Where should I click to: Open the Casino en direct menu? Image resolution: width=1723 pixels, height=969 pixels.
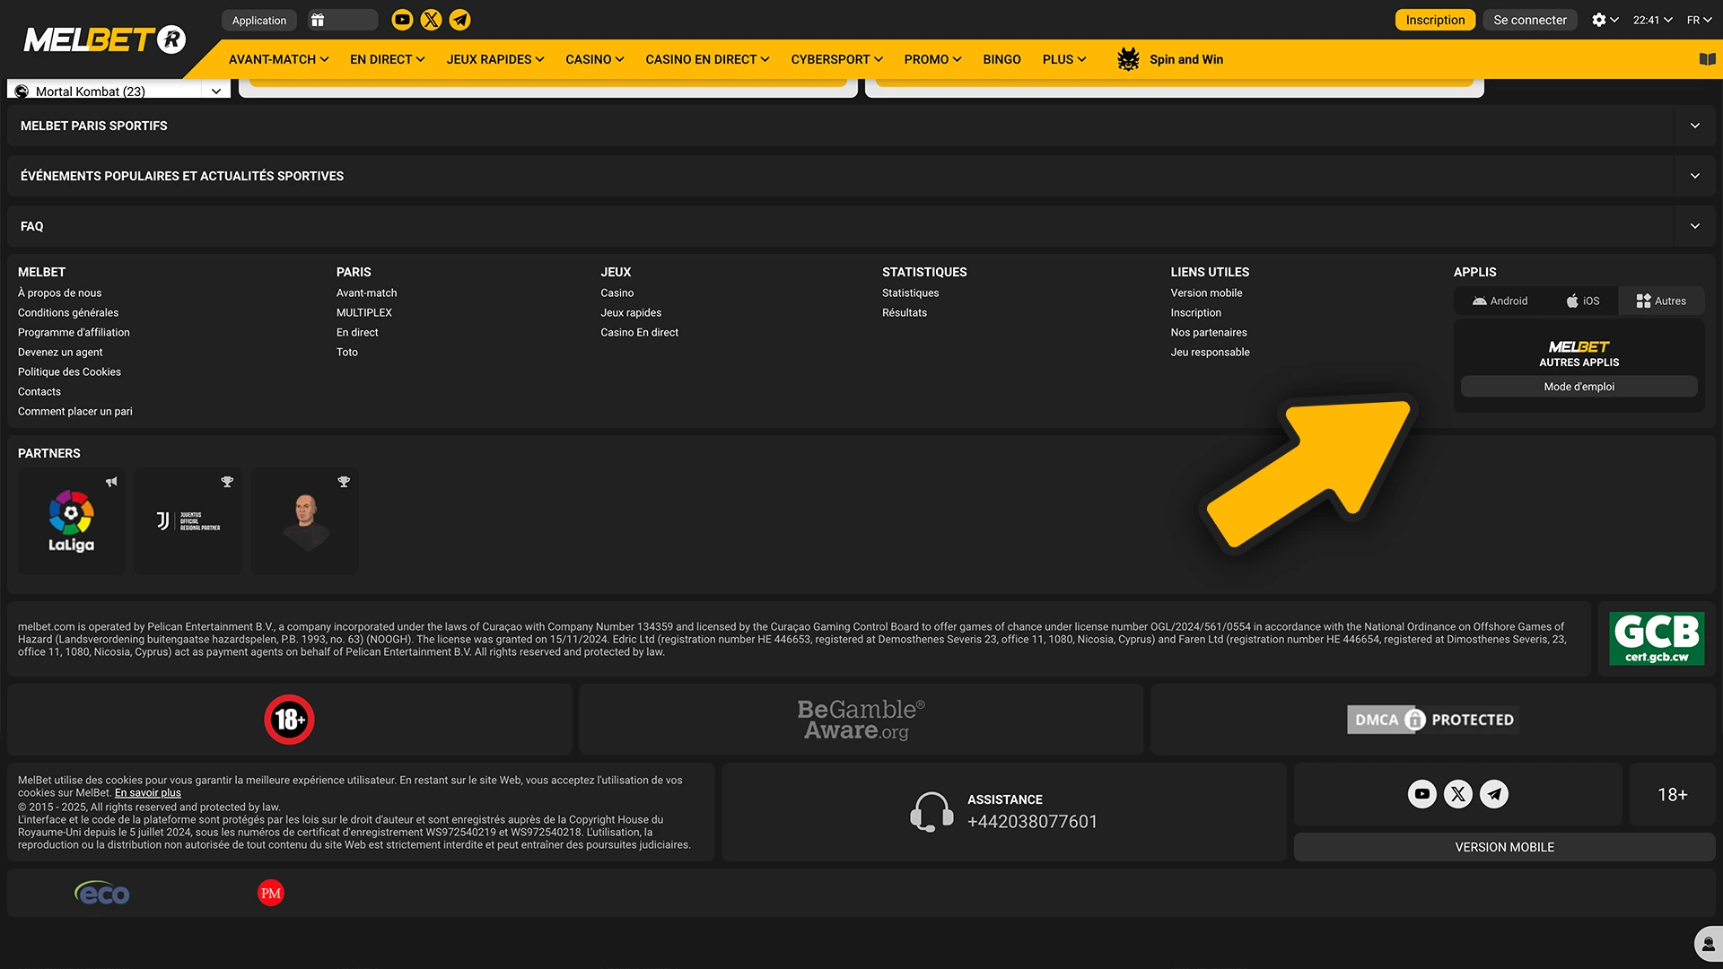click(x=707, y=59)
